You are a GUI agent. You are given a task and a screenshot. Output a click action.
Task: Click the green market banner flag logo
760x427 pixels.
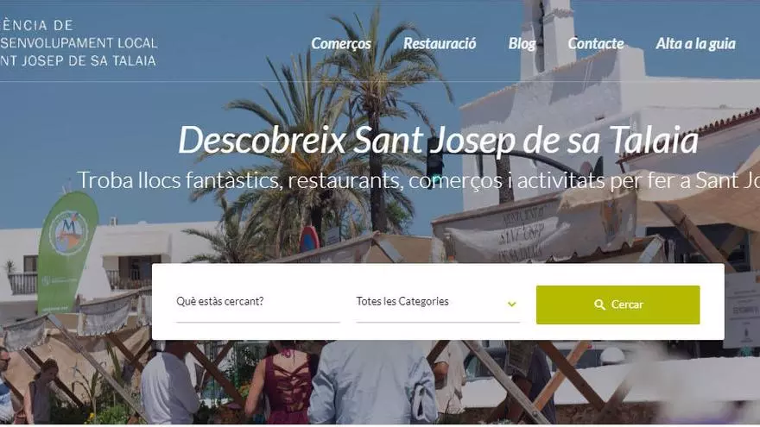click(x=67, y=252)
